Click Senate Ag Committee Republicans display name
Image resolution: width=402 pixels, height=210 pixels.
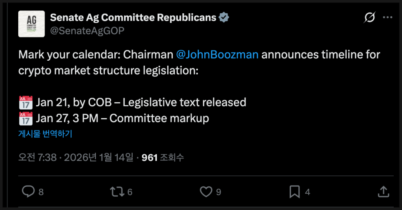133,17
